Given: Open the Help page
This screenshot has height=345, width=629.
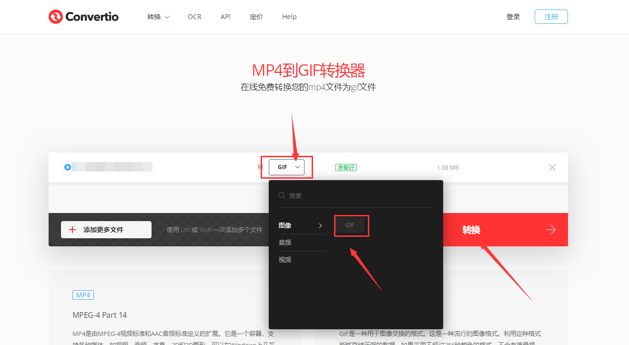Looking at the screenshot, I should click(289, 17).
